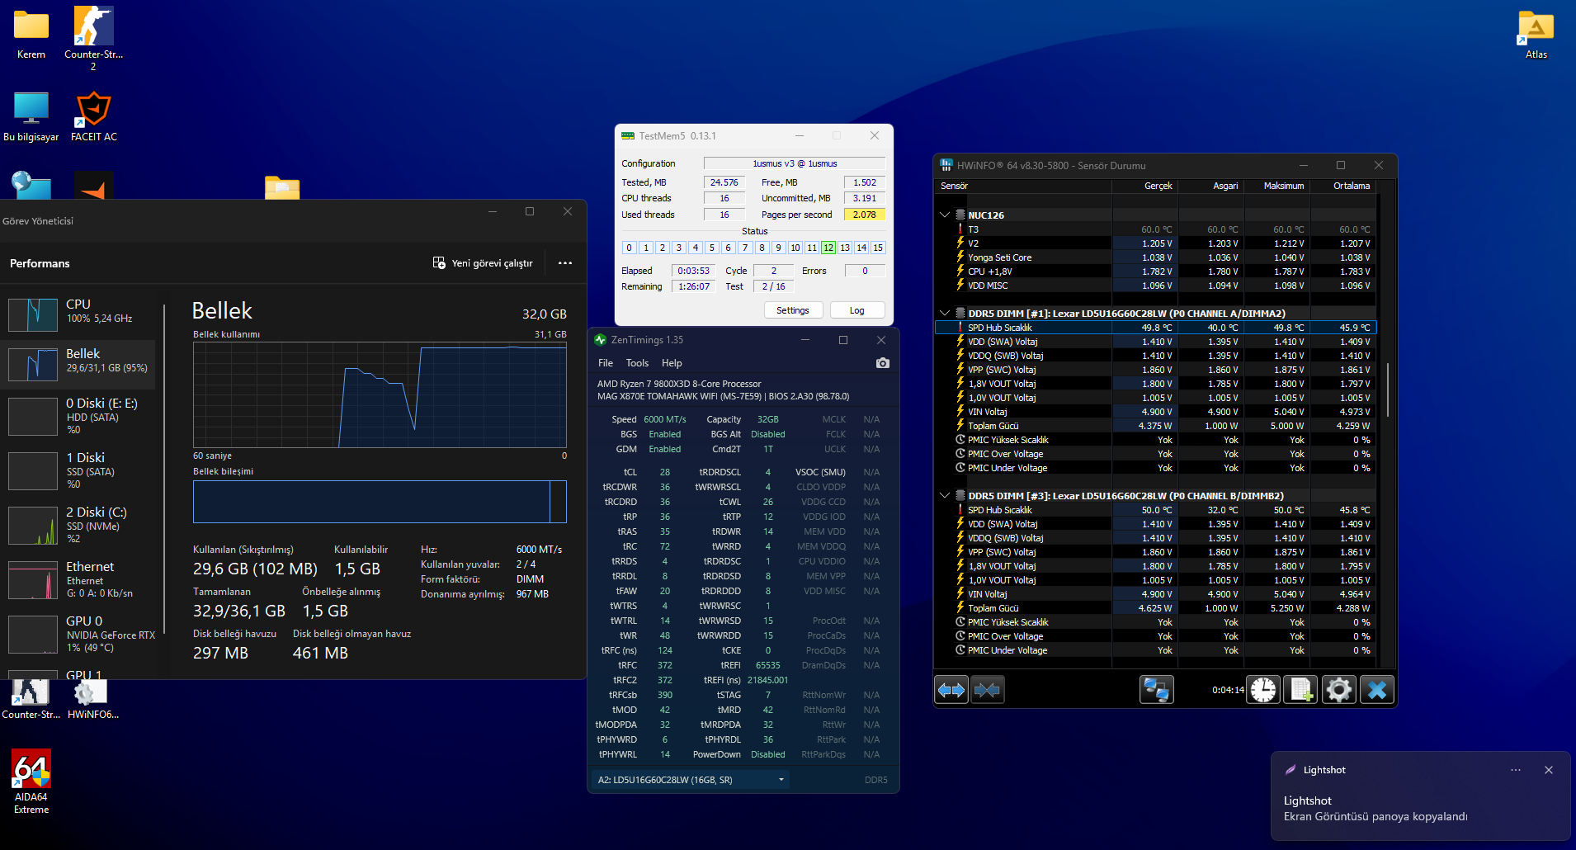Collapse the NUC126 sensor group in HWiNFO
The width and height of the screenshot is (1576, 850).
945,215
